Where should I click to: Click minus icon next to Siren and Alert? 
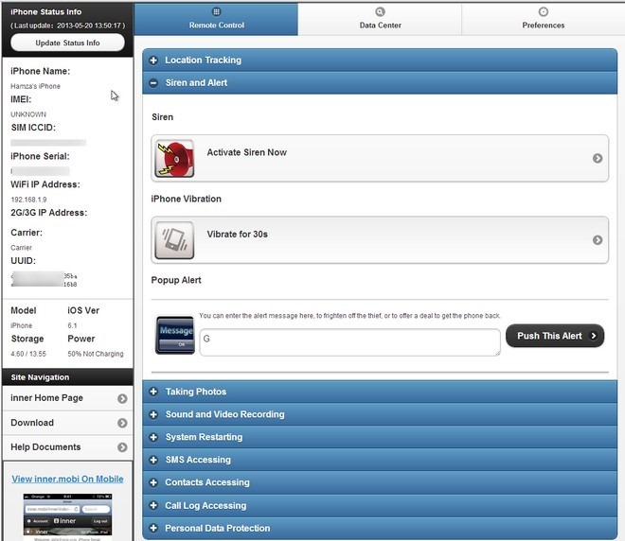click(153, 83)
